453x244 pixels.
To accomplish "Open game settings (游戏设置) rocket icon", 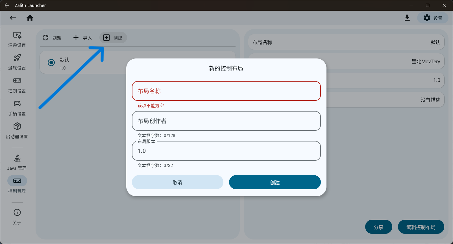I will click(17, 58).
